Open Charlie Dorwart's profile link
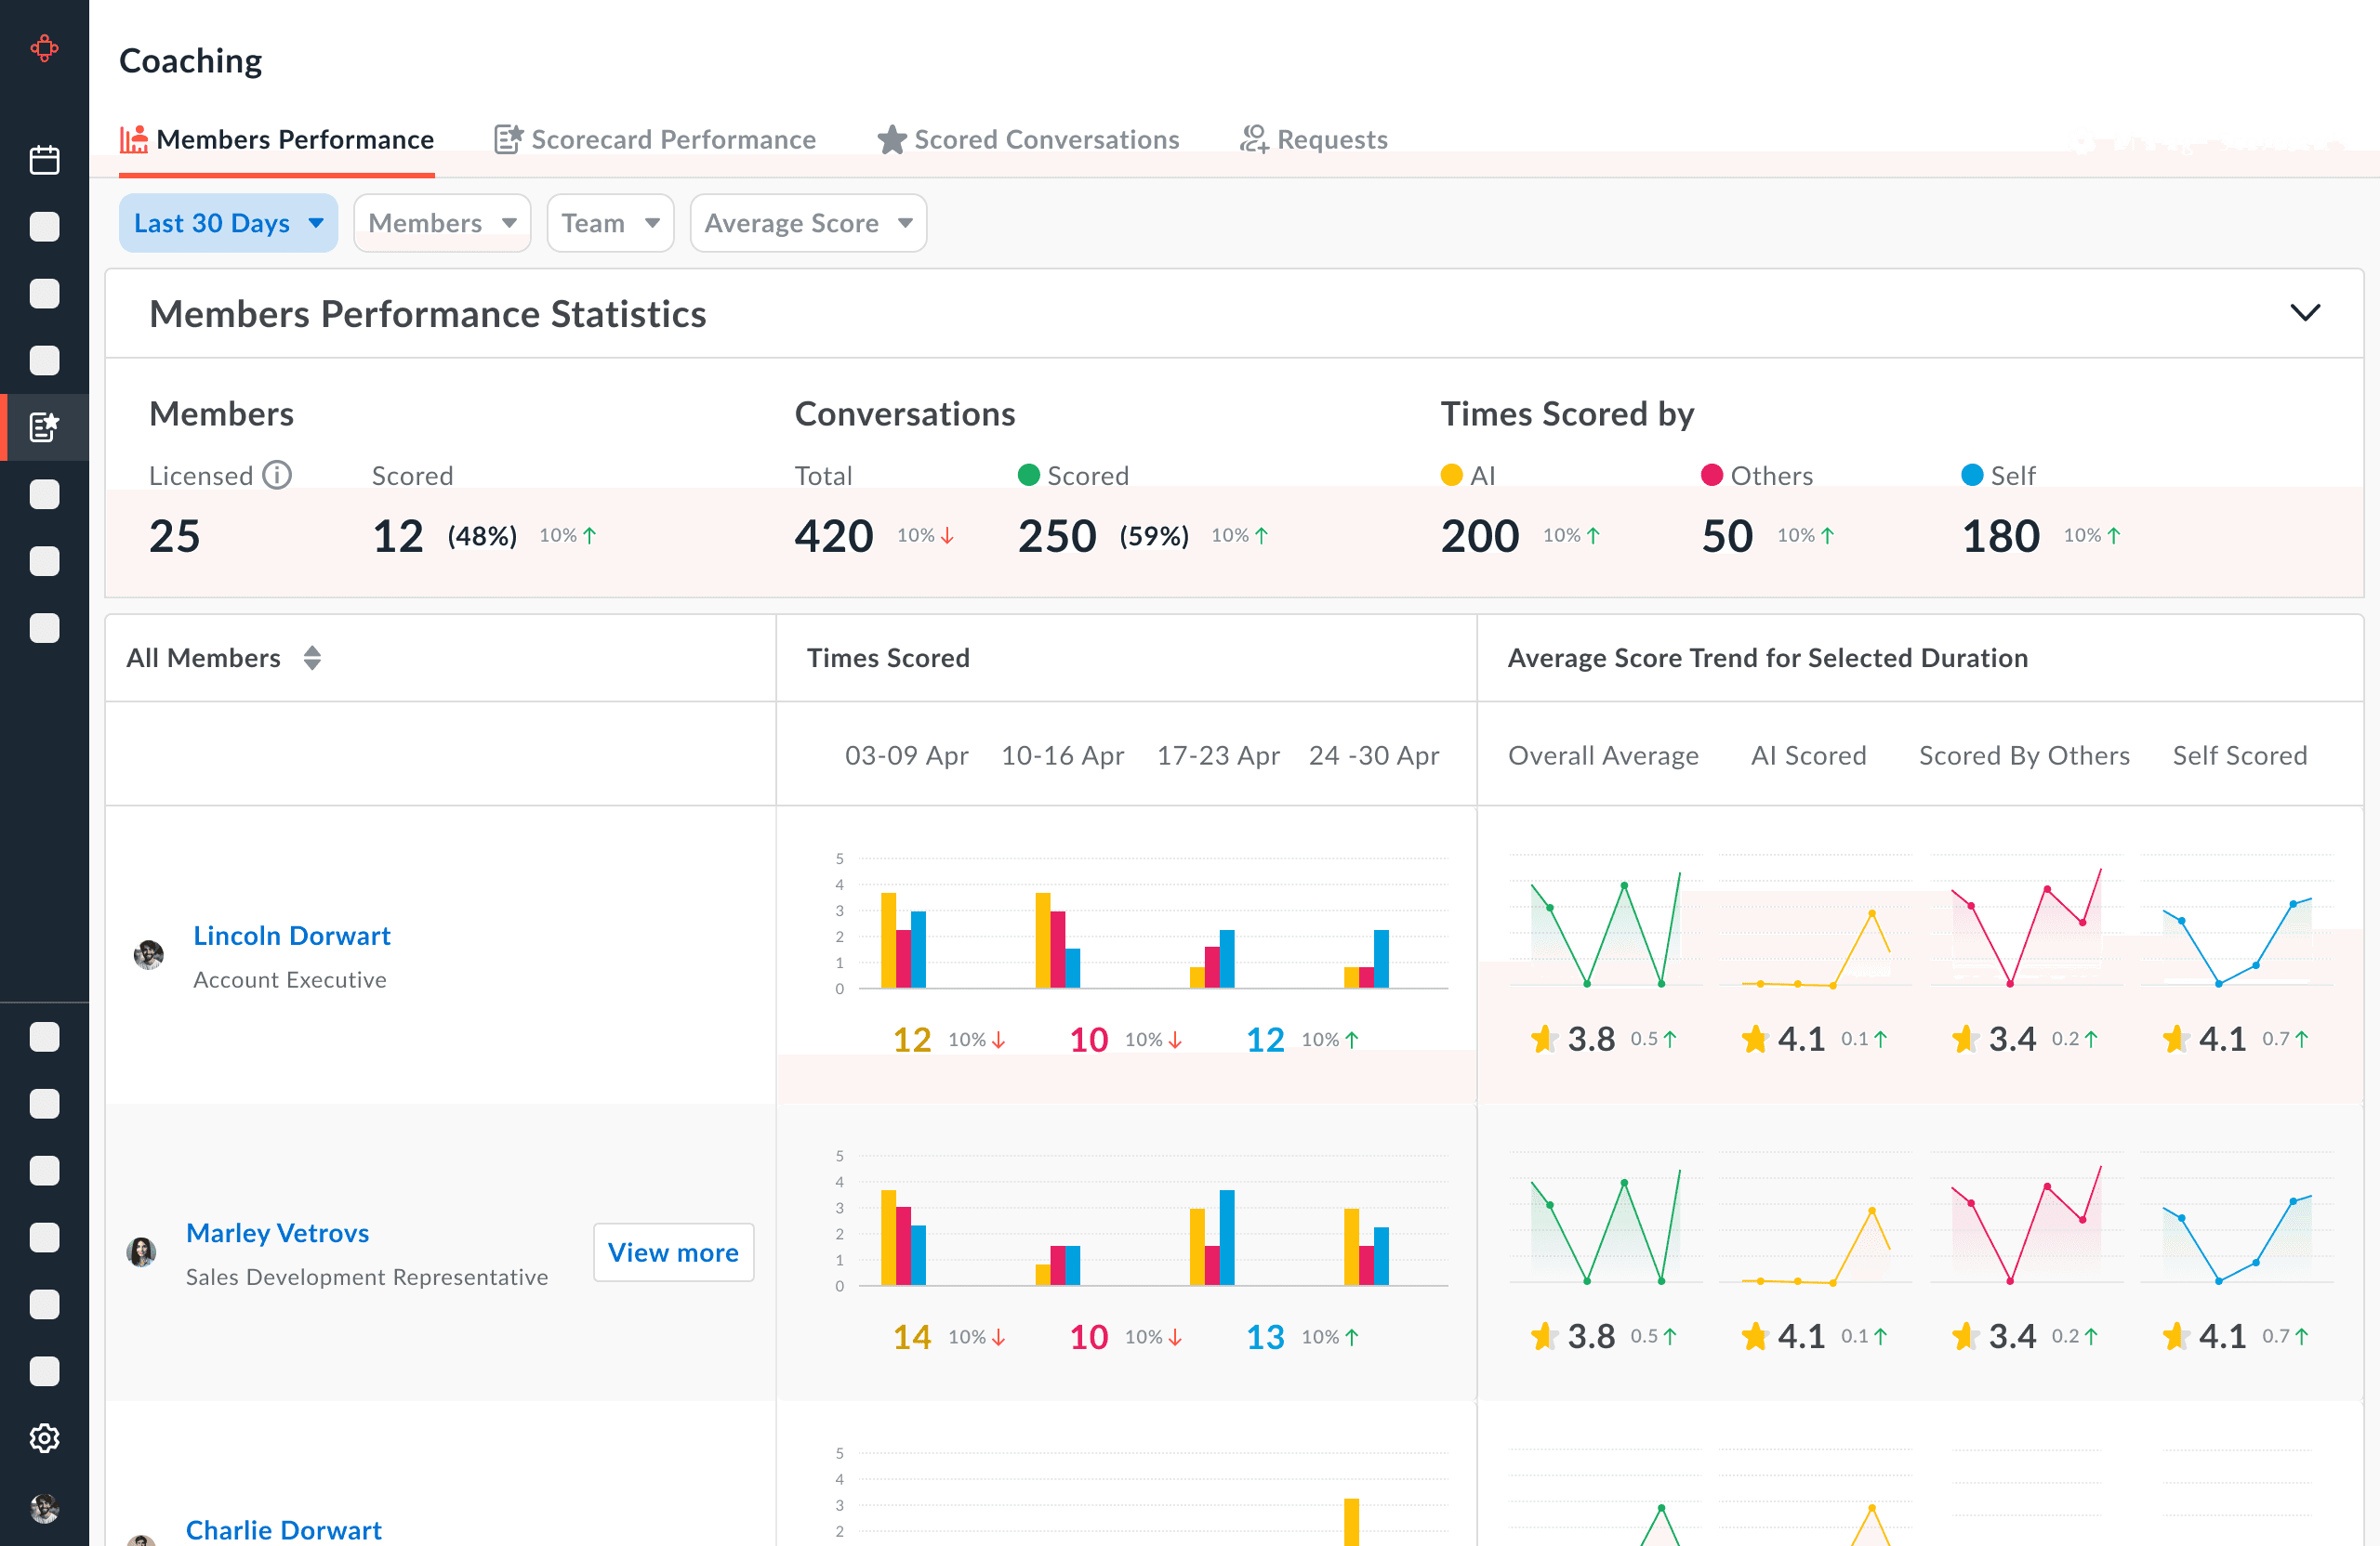Image resolution: width=2380 pixels, height=1546 pixels. [x=283, y=1529]
